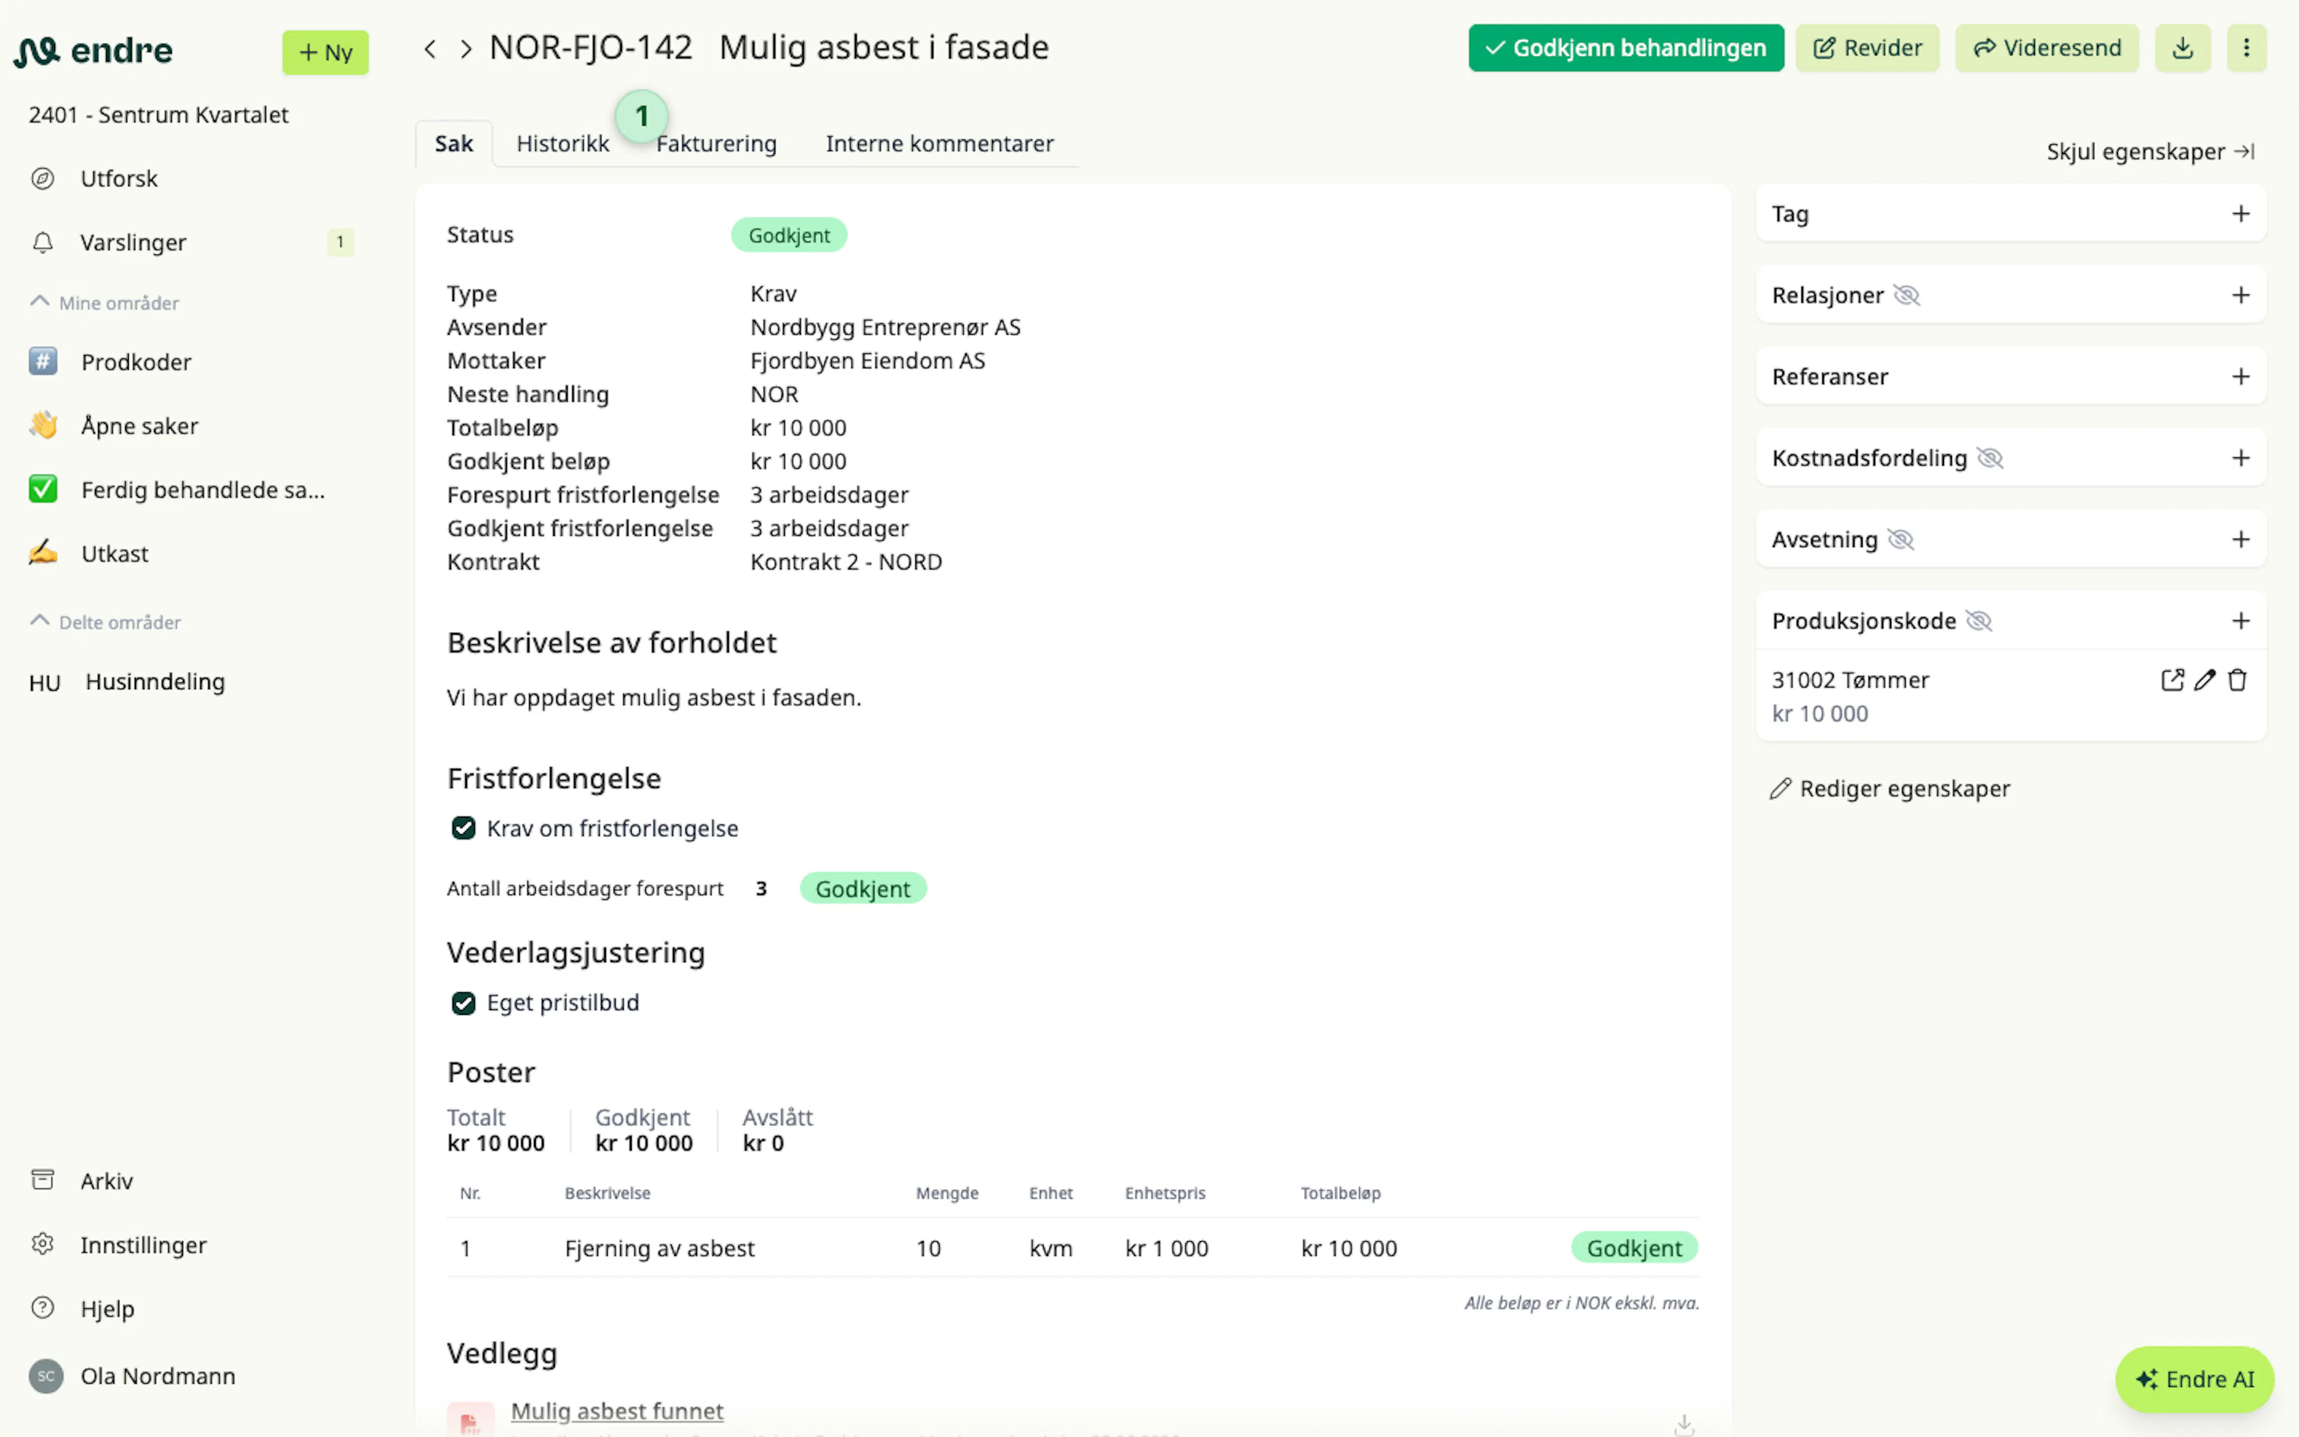Create new item with Ny button
This screenshot has height=1437, width=2299.
click(x=325, y=52)
